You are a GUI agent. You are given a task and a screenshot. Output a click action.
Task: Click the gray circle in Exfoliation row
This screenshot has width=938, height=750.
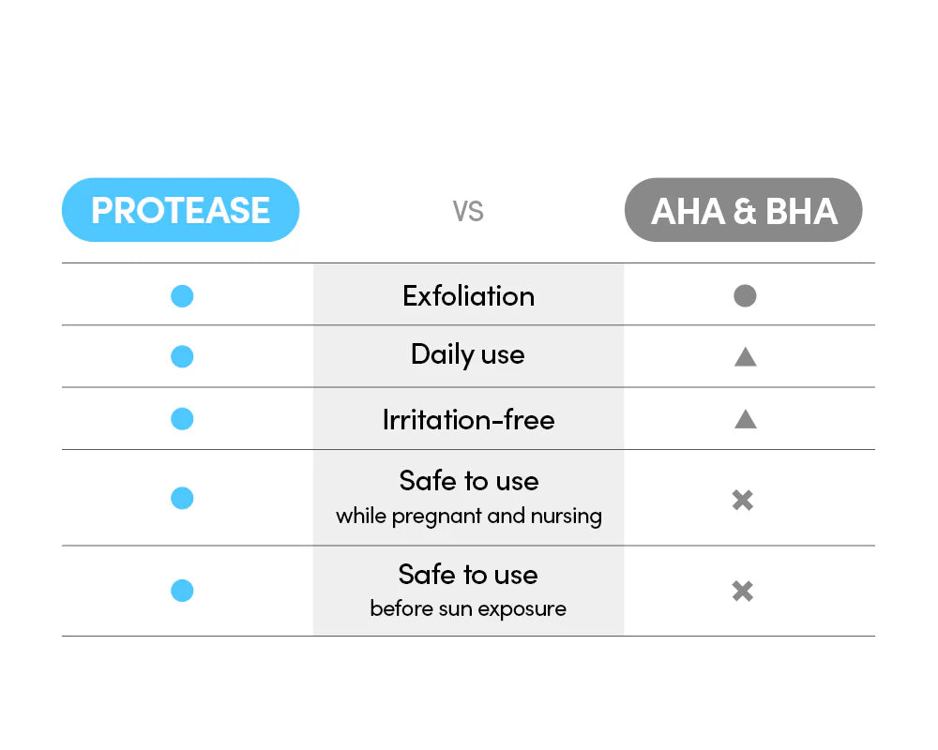[745, 296]
